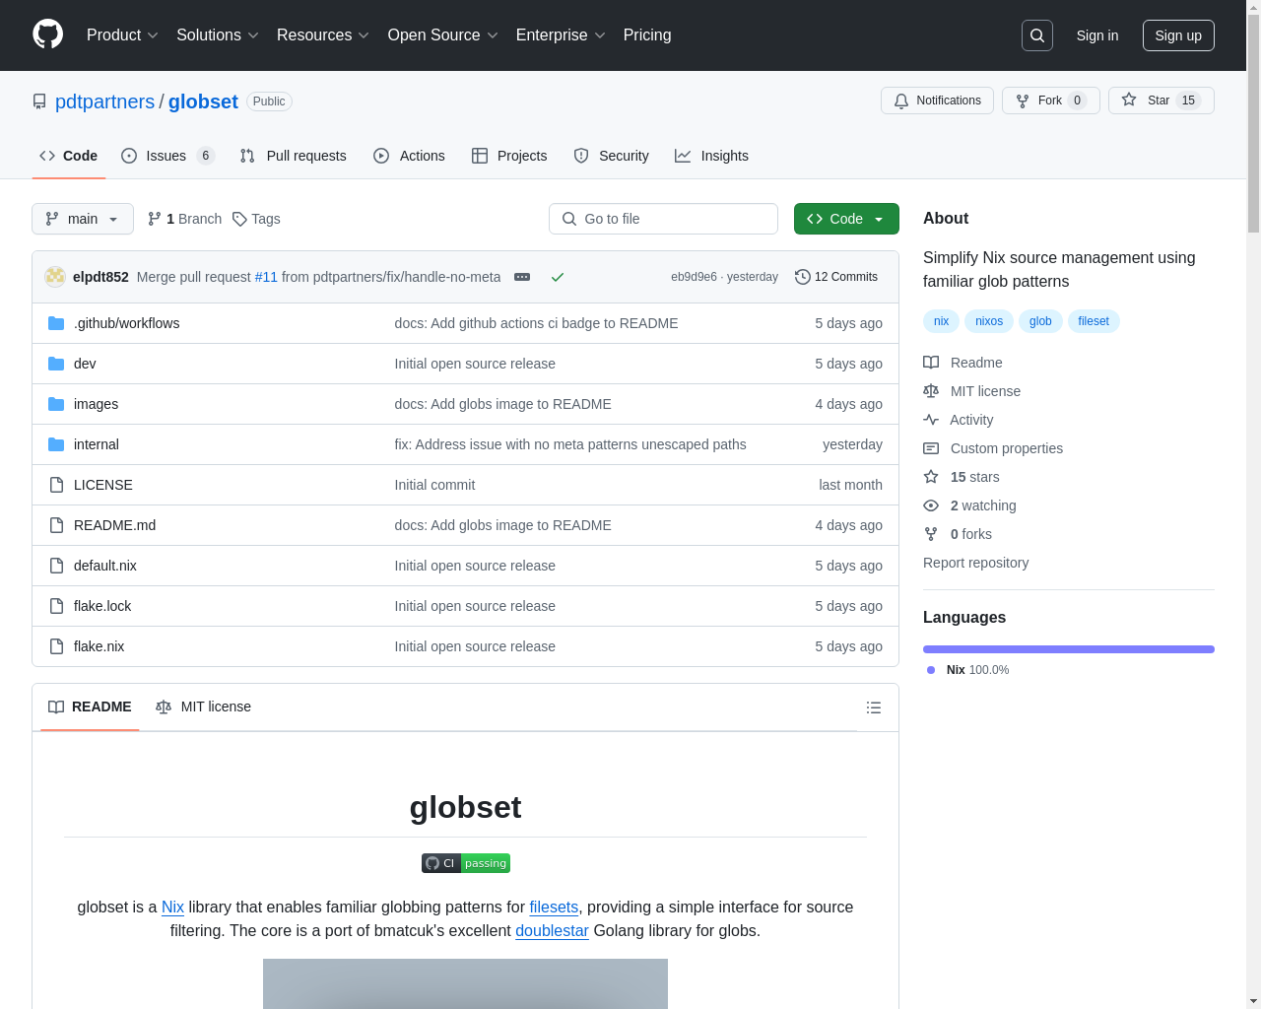Click the Nix 100.0% language entry
Image resolution: width=1261 pixels, height=1009 pixels.
pos(967,670)
